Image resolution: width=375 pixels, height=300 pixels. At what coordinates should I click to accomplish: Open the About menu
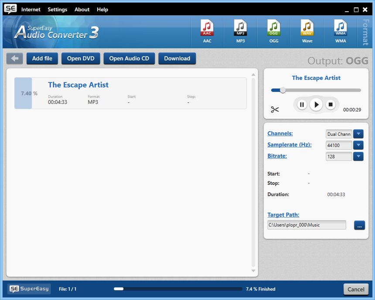tap(82, 10)
